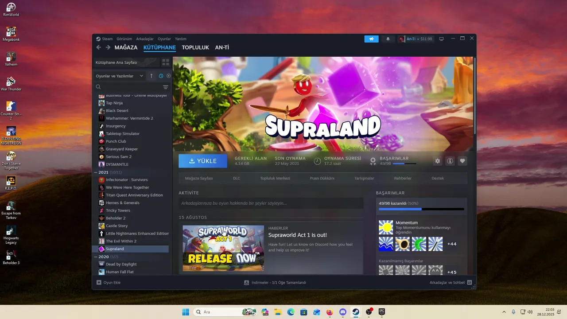Open the Tartışmalar link

point(364,178)
